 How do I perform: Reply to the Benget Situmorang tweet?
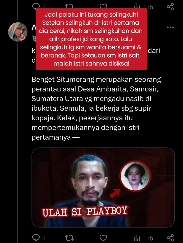click(x=36, y=238)
